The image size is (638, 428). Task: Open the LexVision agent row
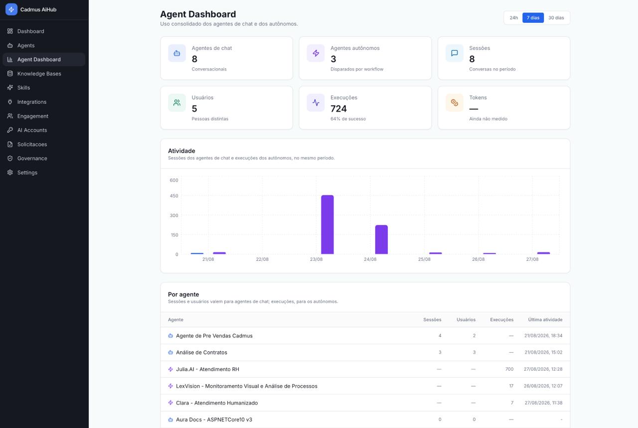(x=365, y=386)
